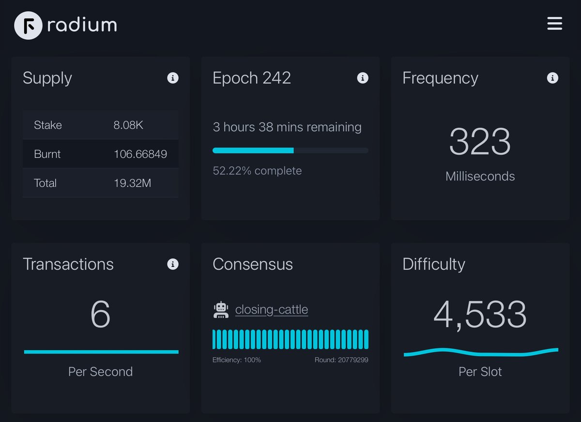This screenshot has width=581, height=422.
Task: Click the Difficulty card title
Action: (x=434, y=264)
